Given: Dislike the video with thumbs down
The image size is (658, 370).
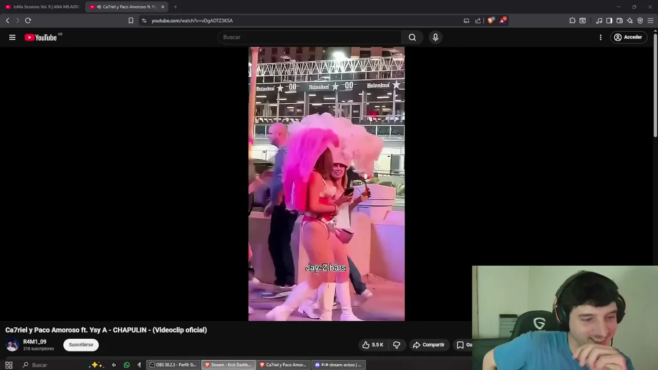Looking at the screenshot, I should click(396, 345).
